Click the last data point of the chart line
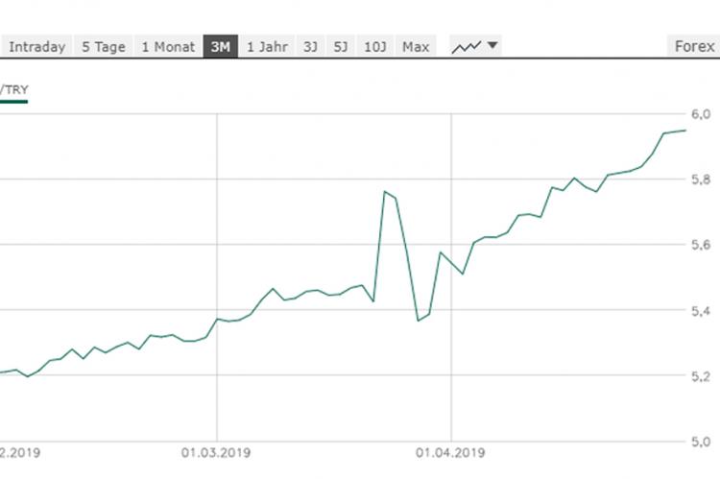 pyautogui.click(x=685, y=131)
